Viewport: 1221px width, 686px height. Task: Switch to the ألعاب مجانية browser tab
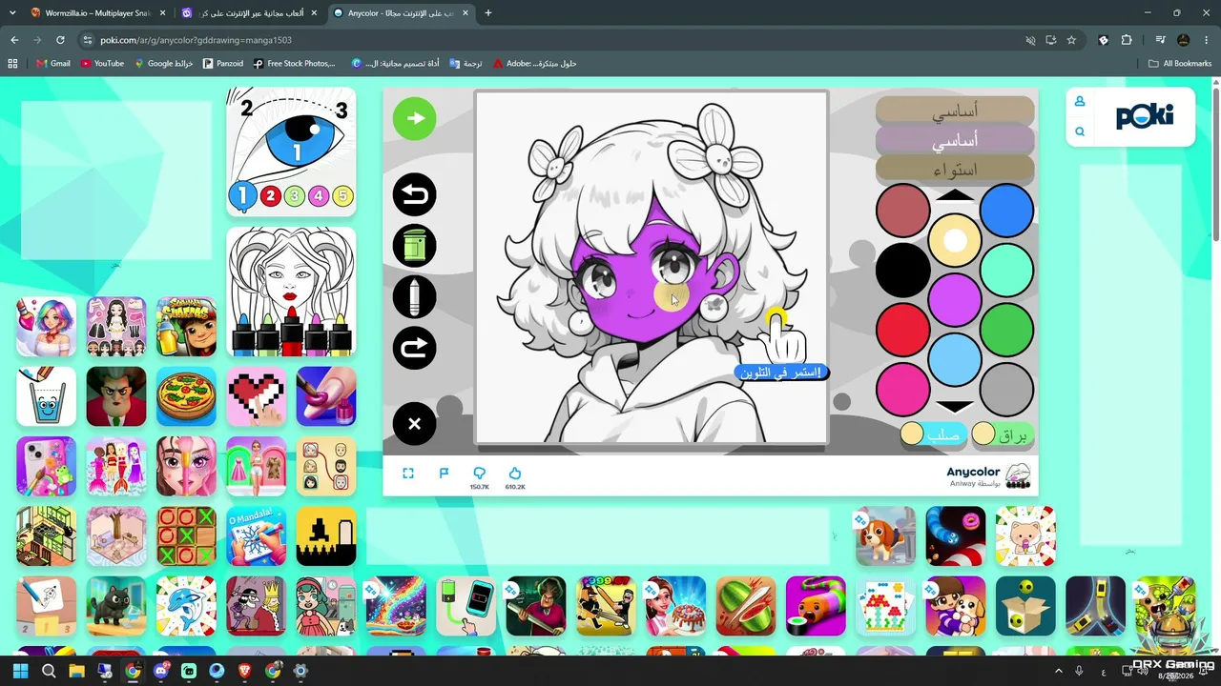coord(251,13)
